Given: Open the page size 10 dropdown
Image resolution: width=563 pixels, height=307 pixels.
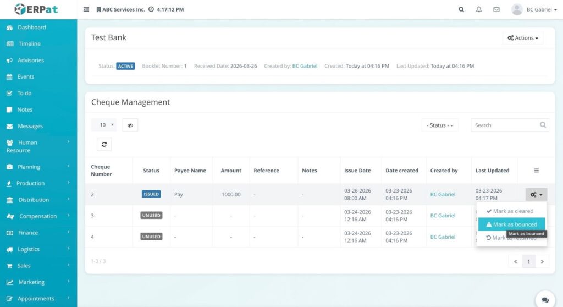Looking at the screenshot, I should [103, 125].
